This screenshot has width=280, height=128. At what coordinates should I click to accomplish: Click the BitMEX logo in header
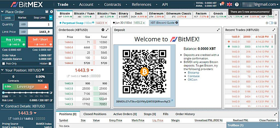point(27,4)
